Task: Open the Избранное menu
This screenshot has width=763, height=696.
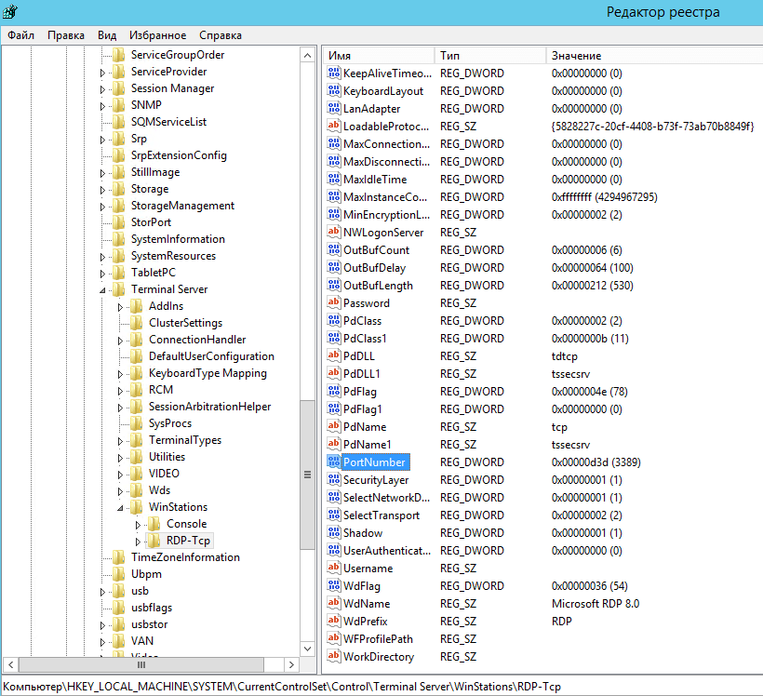Action: [x=157, y=35]
